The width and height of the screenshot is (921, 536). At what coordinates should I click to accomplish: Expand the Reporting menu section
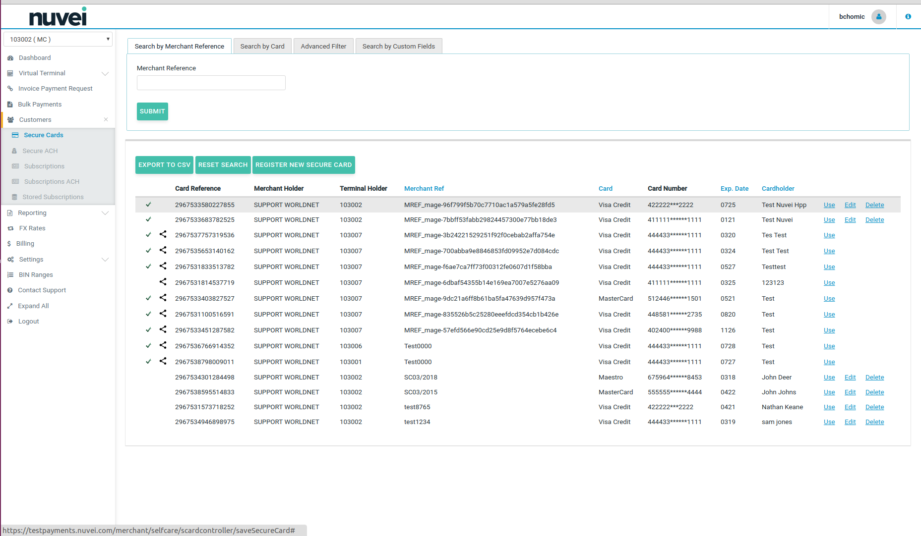coord(105,213)
